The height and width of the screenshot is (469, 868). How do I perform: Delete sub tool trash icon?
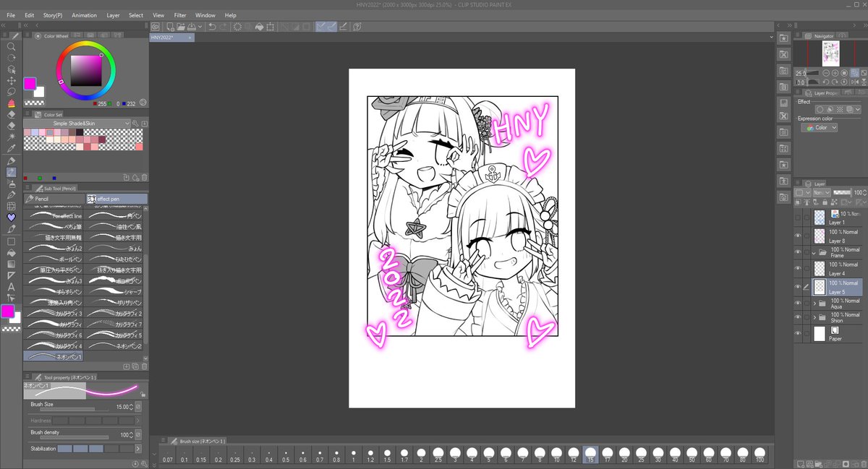tap(144, 366)
